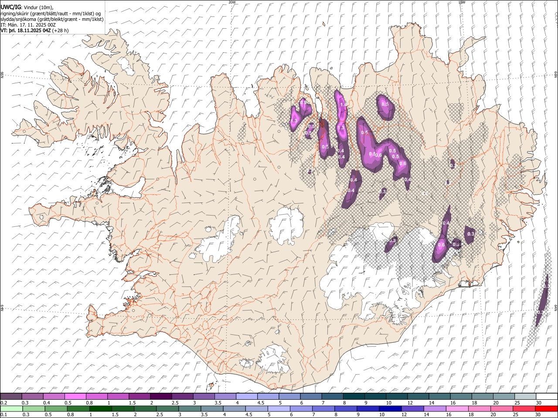Click the upper legend swatch for 18–20
Viewport: 558px width, 418px height.
[482, 396]
